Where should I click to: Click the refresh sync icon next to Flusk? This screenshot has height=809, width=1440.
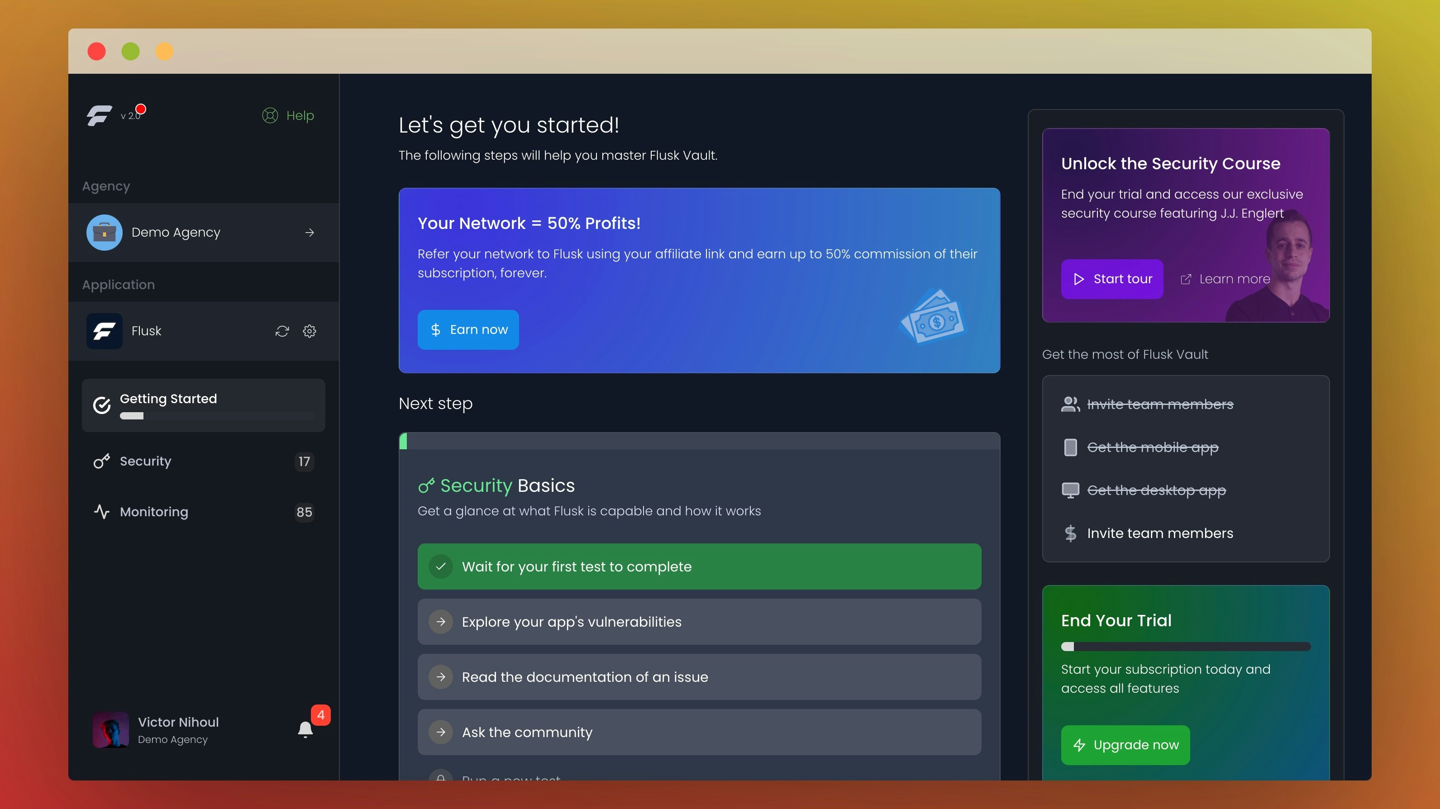coord(282,332)
